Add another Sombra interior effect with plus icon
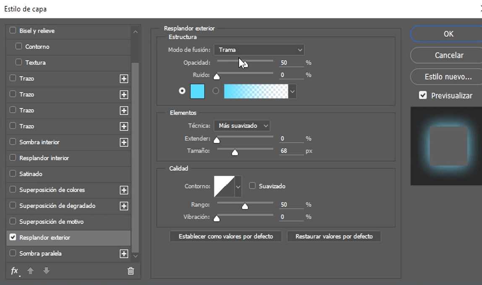 [x=124, y=142]
